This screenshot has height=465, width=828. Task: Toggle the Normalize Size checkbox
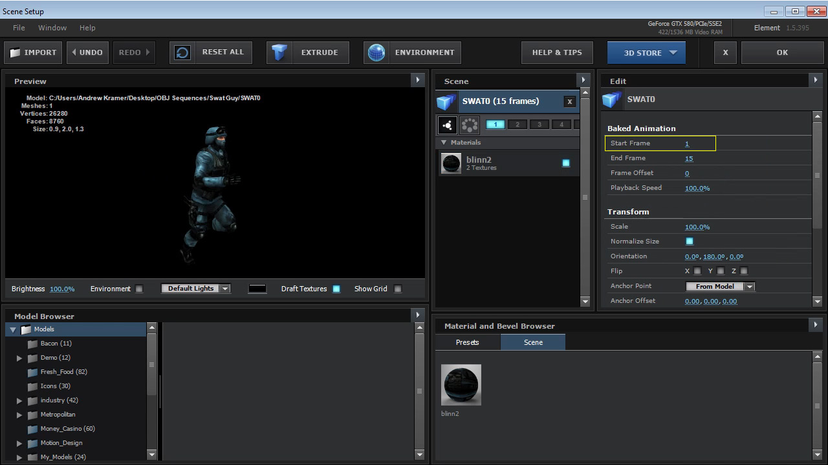click(690, 242)
